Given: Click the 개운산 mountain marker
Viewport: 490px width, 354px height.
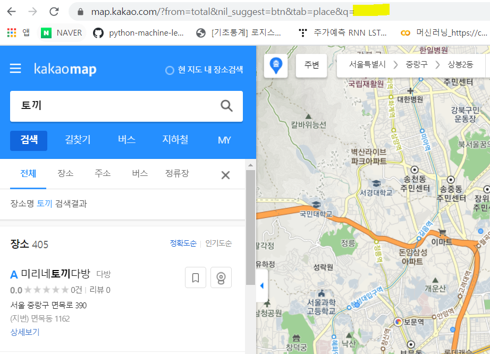Looking at the screenshot, I should [435, 280].
